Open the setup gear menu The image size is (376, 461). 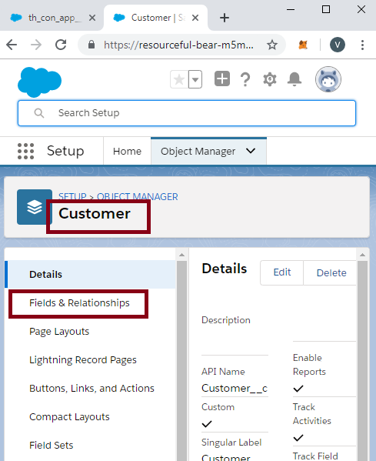[x=270, y=79]
